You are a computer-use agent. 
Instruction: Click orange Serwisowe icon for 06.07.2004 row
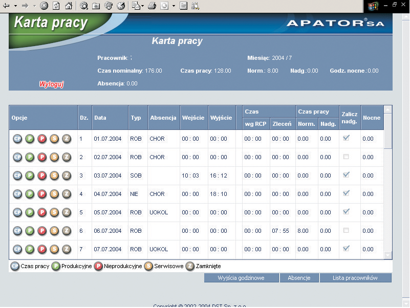[54, 231]
